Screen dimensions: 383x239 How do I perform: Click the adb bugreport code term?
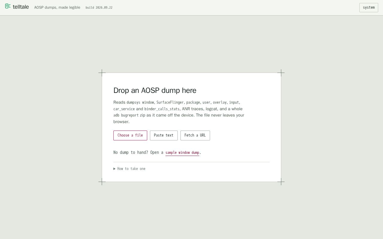coord(126,115)
